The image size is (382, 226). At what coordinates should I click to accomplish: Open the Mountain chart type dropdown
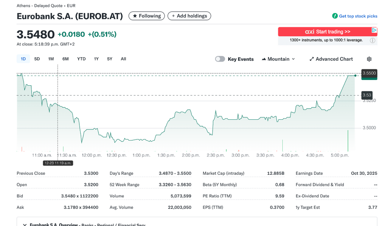(x=278, y=59)
